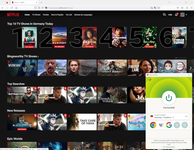Open Not Quite Narwhal thumbnail
Image resolution: width=194 pixels, height=150 pixels.
137,122
